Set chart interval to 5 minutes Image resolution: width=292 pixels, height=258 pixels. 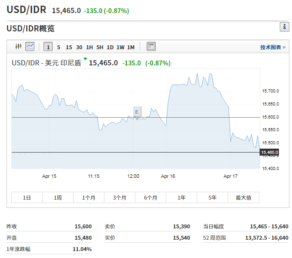(59, 47)
